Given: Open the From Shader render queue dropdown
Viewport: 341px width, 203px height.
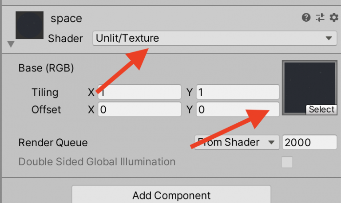Looking at the screenshot, I should 235,142.
